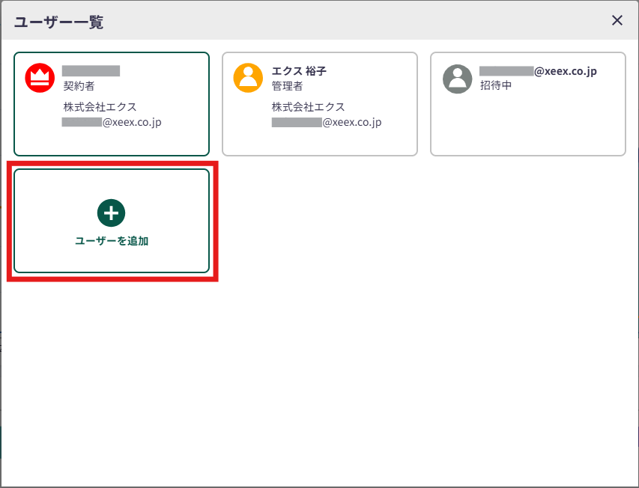The height and width of the screenshot is (488, 639).
Task: Select the contractor's email address
Action: point(112,122)
